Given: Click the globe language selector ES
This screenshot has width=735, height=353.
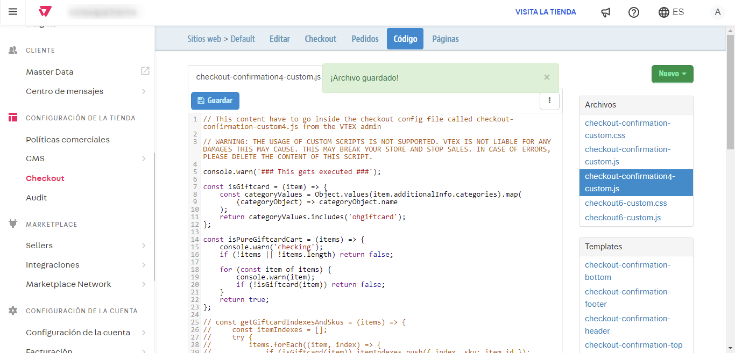Looking at the screenshot, I should click(671, 12).
